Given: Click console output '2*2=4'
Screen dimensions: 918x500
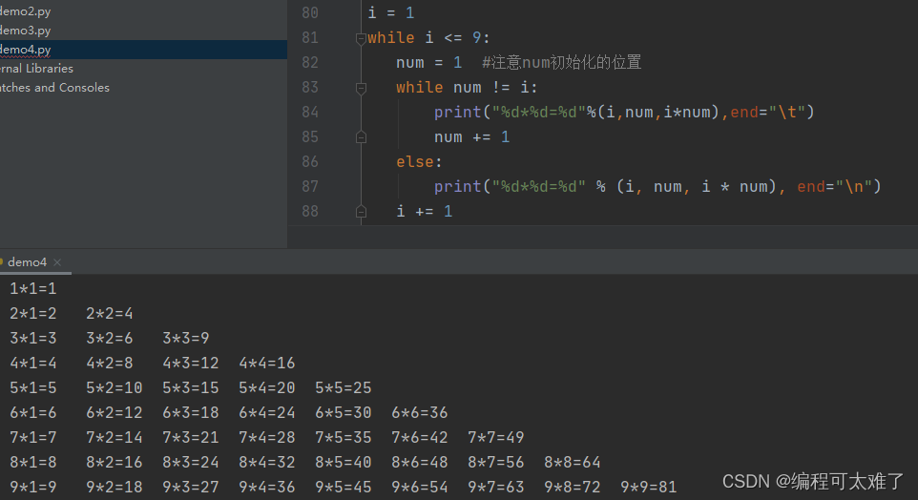Looking at the screenshot, I should tap(110, 314).
